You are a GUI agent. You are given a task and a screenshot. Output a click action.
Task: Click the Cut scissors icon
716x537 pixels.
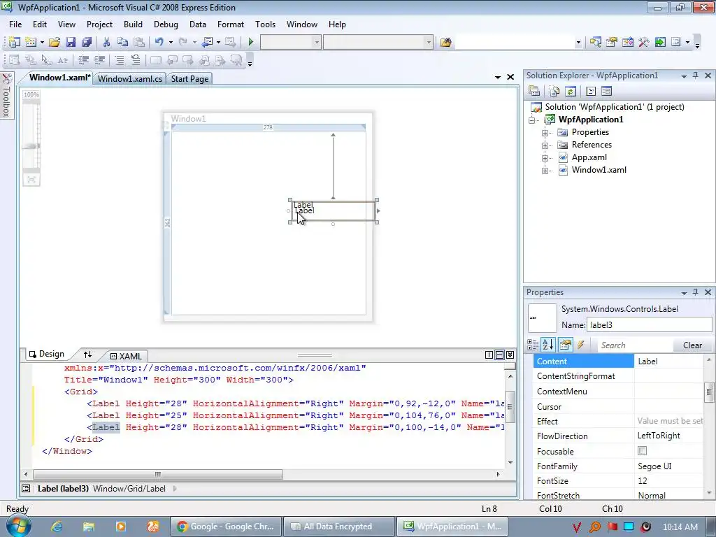click(106, 42)
